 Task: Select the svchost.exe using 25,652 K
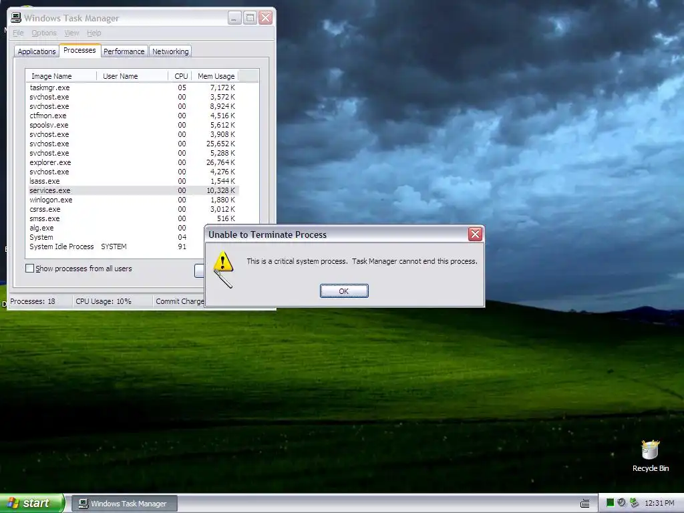pyautogui.click(x=133, y=144)
